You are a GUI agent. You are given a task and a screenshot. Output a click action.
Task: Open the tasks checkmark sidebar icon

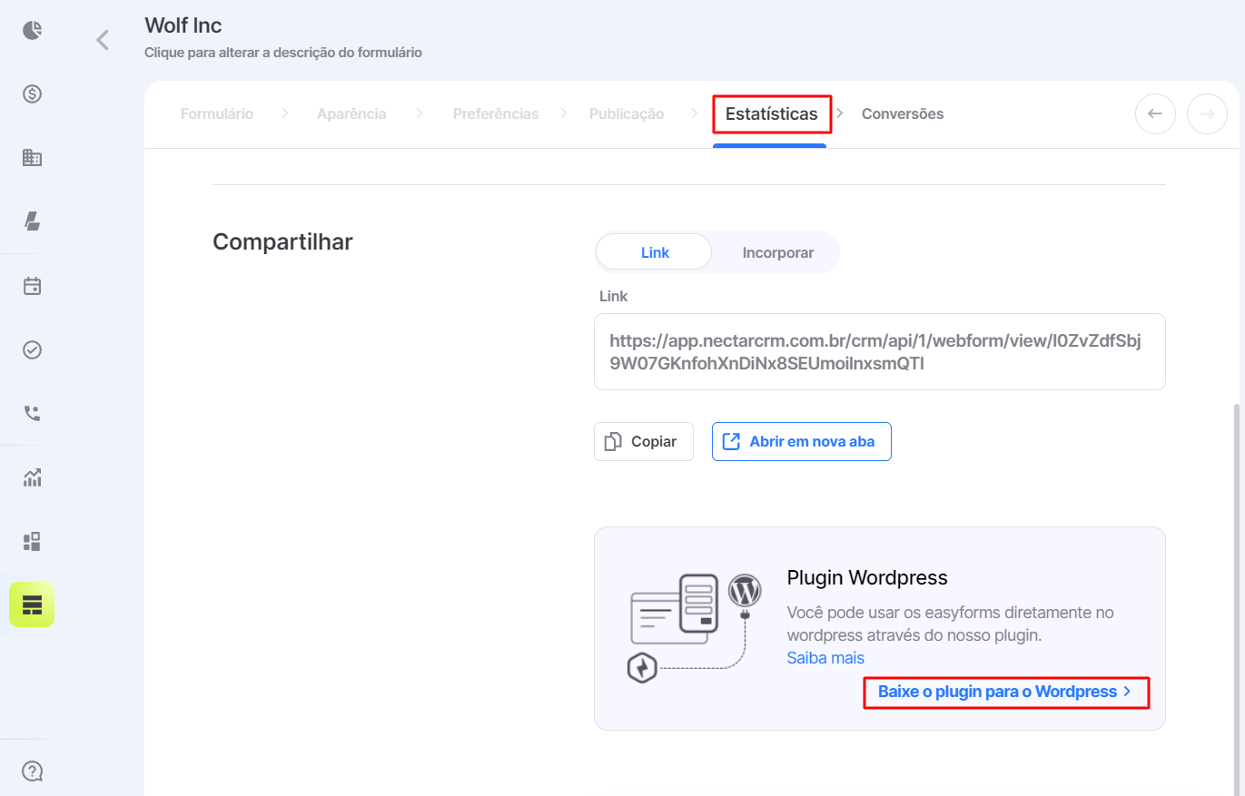[x=33, y=350]
